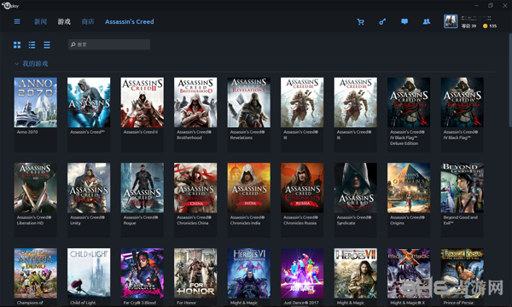
Task: Open the Assassin's Creed tab
Action: coord(130,22)
